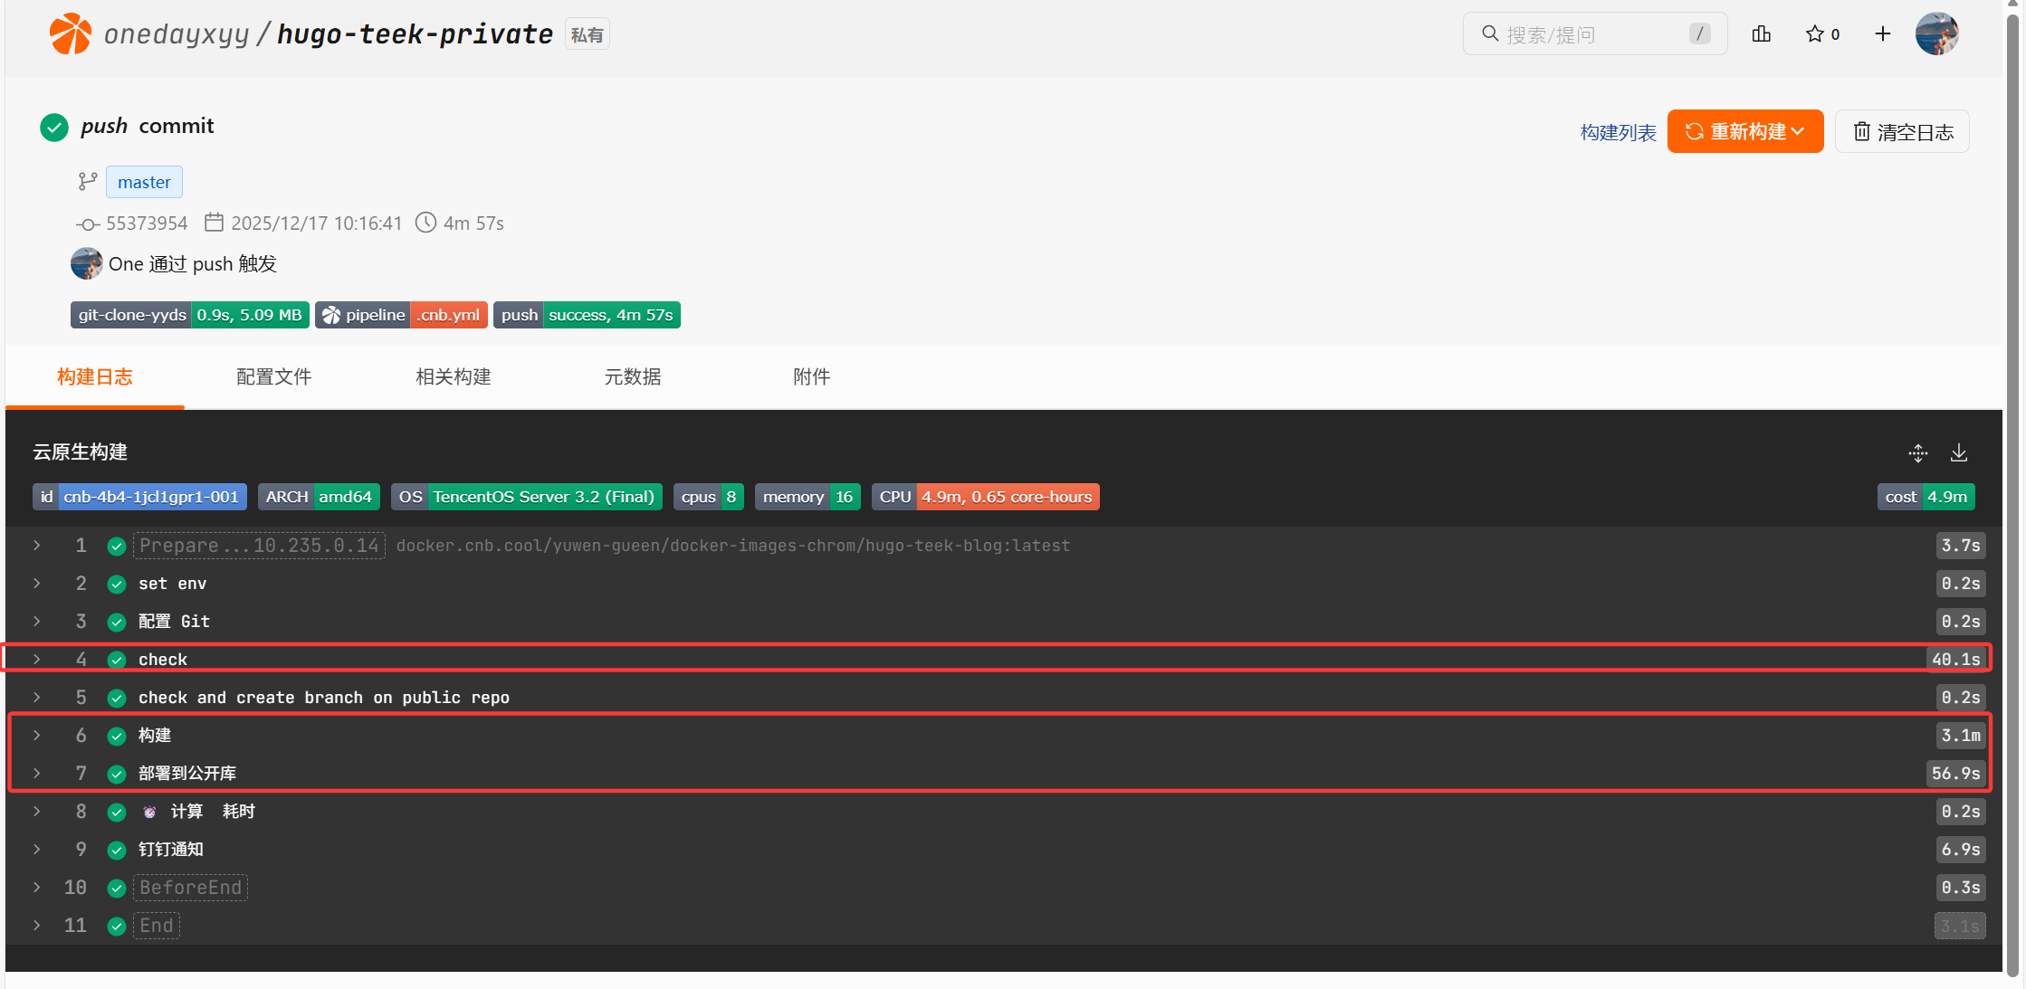Expand the 构建 step row 6
This screenshot has height=989, width=2026.
[x=37, y=735]
